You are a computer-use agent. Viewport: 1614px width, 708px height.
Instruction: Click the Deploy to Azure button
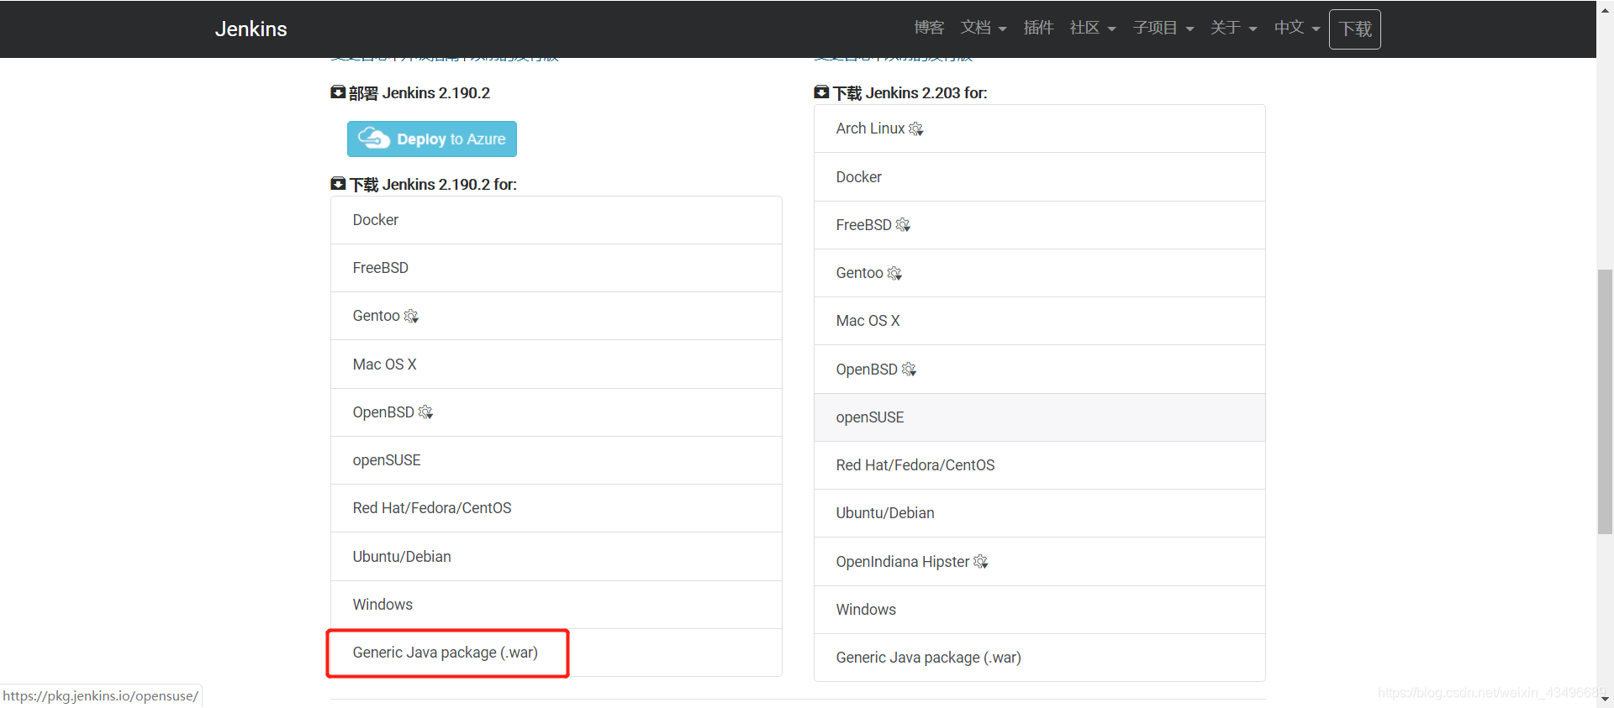tap(432, 139)
